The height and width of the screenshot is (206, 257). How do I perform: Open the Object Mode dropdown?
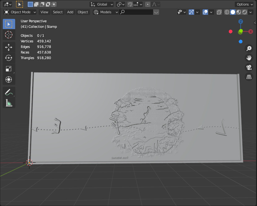[20, 12]
